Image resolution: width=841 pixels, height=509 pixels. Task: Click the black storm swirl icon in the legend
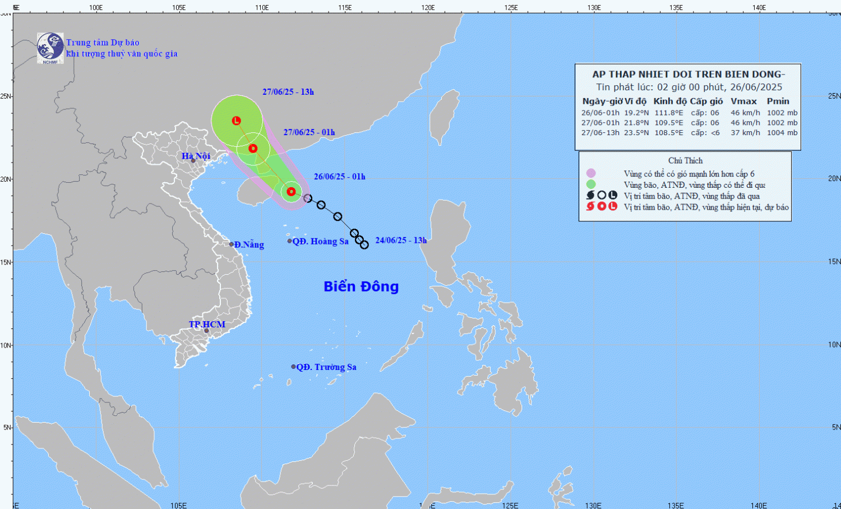[590, 195]
